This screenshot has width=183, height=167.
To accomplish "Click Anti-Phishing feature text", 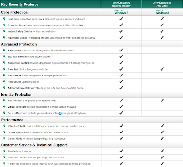I will point(32,101).
